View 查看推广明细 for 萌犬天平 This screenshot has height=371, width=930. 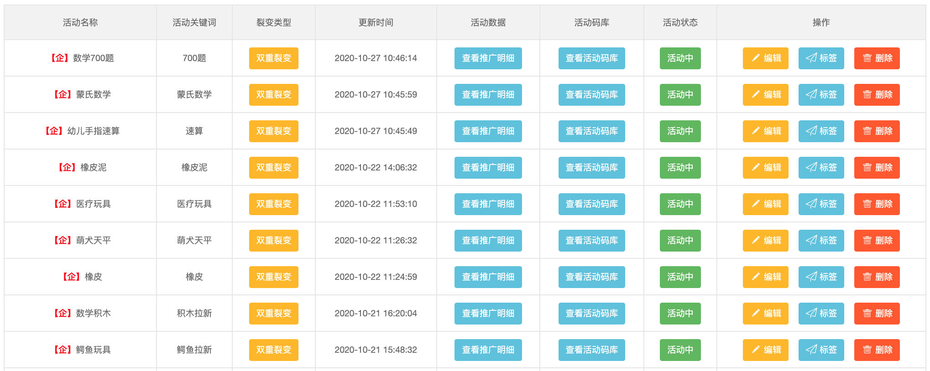488,241
